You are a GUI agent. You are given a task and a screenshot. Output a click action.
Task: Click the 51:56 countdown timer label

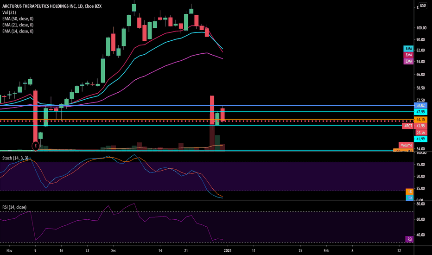(x=420, y=132)
